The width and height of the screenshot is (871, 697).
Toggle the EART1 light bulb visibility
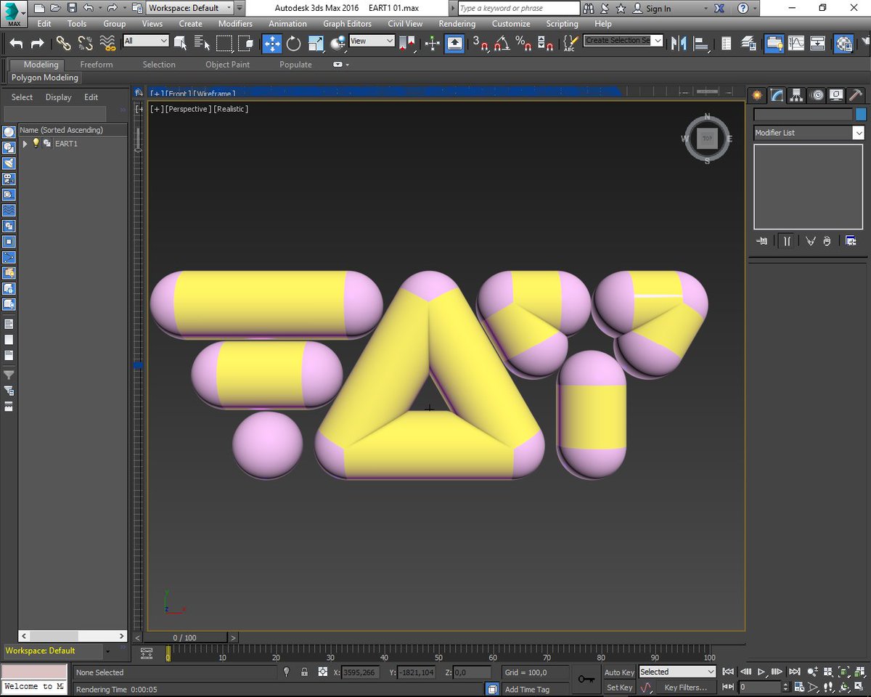(36, 144)
